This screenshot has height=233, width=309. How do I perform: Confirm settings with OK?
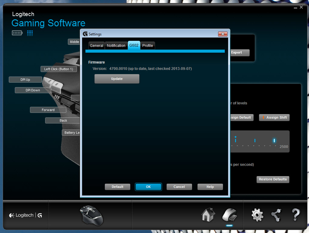(x=148, y=187)
